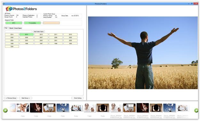Click the green left arrow in thumbnail strip
This screenshot has width=200, height=121.
(5, 110)
